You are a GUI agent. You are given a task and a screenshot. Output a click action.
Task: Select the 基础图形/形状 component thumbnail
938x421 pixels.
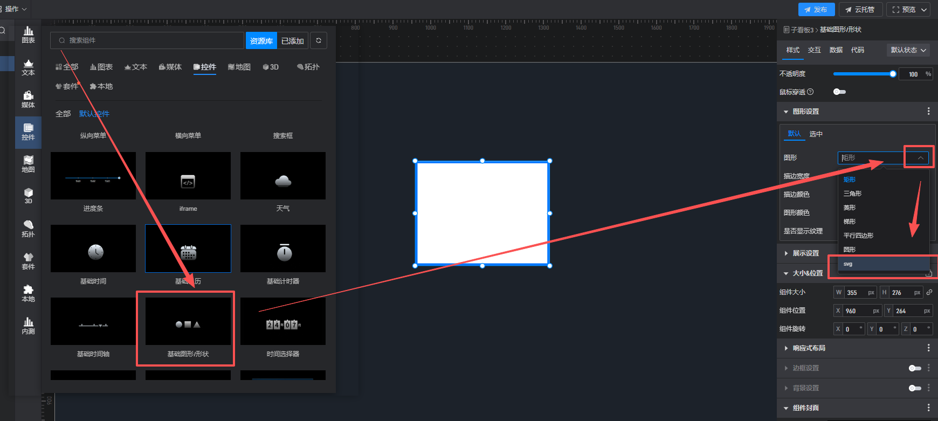(x=188, y=321)
